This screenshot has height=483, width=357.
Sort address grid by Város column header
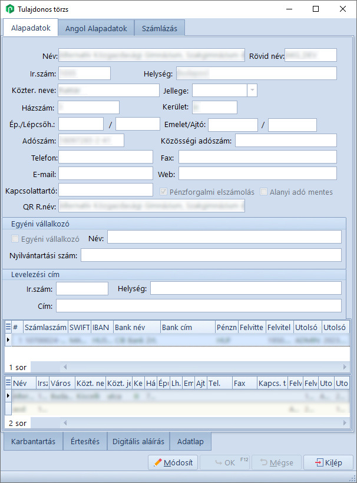[61, 383]
